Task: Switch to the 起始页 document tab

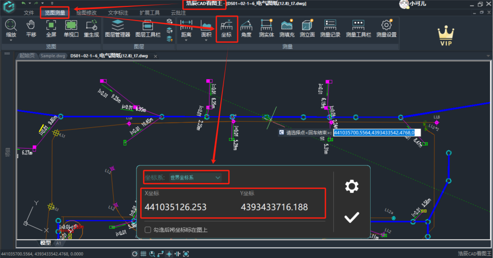Action: (27, 56)
